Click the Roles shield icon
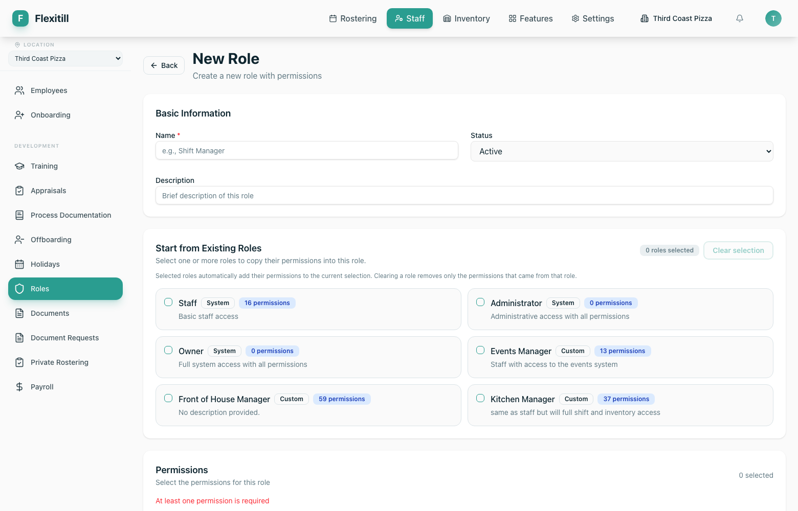The height and width of the screenshot is (511, 798). pos(19,289)
